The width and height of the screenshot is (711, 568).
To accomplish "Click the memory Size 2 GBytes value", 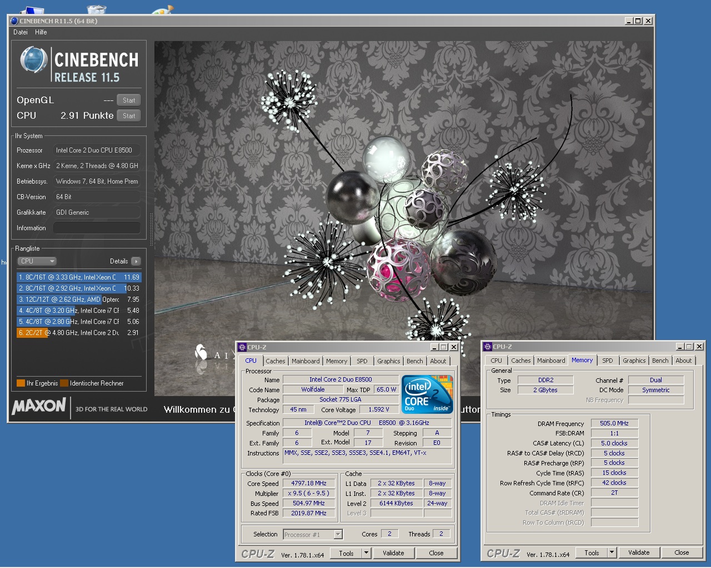I will [545, 390].
